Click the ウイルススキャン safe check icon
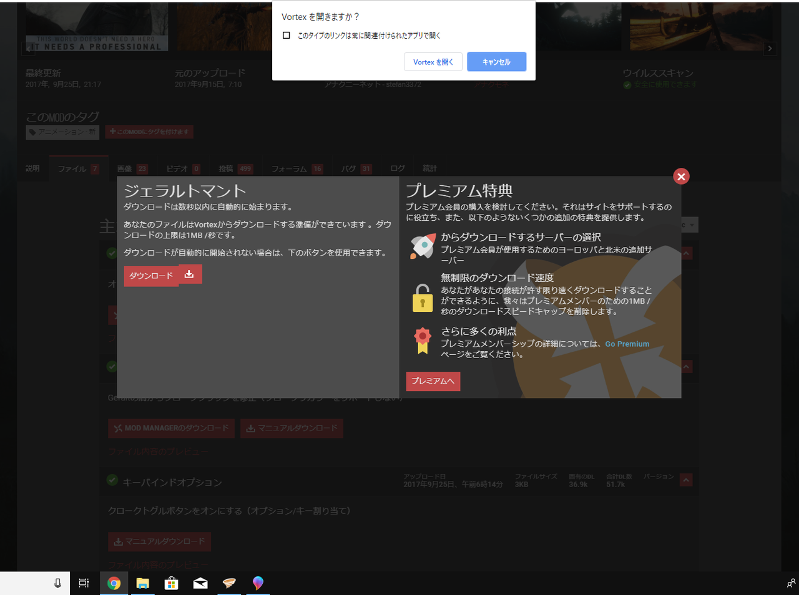 coord(627,85)
